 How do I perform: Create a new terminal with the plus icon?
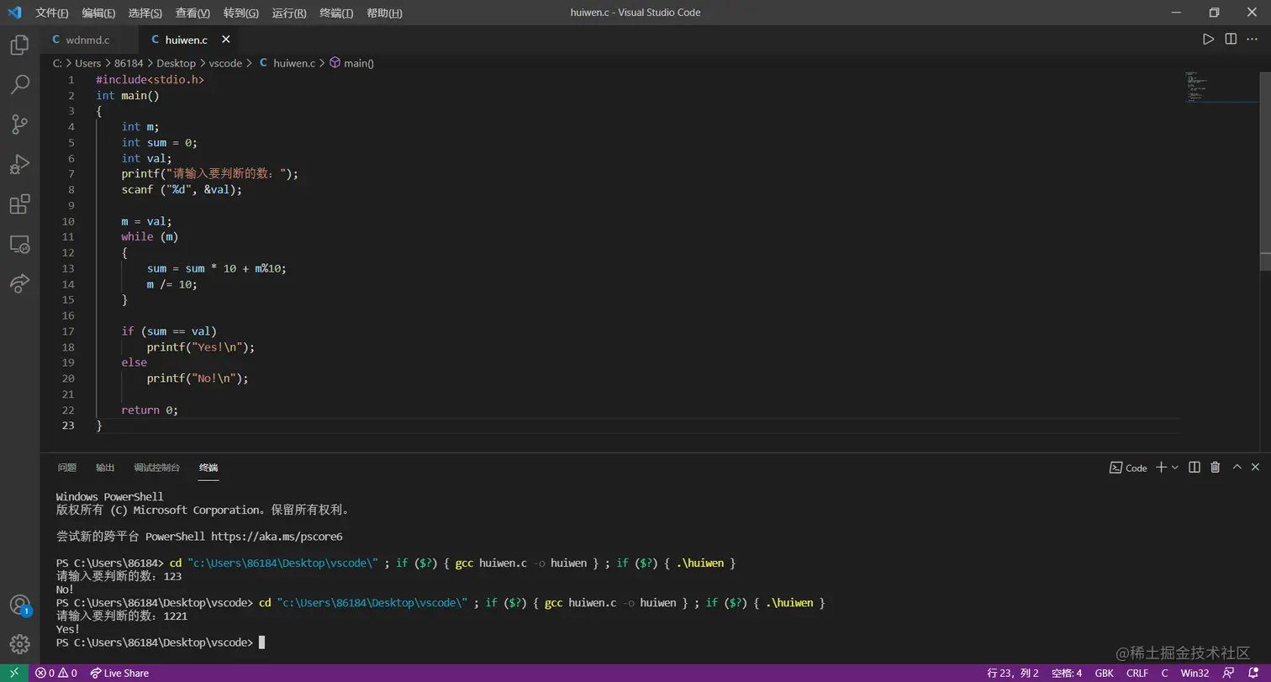coord(1161,468)
